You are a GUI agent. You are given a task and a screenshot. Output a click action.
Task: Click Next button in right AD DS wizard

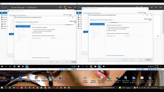tap(132, 60)
